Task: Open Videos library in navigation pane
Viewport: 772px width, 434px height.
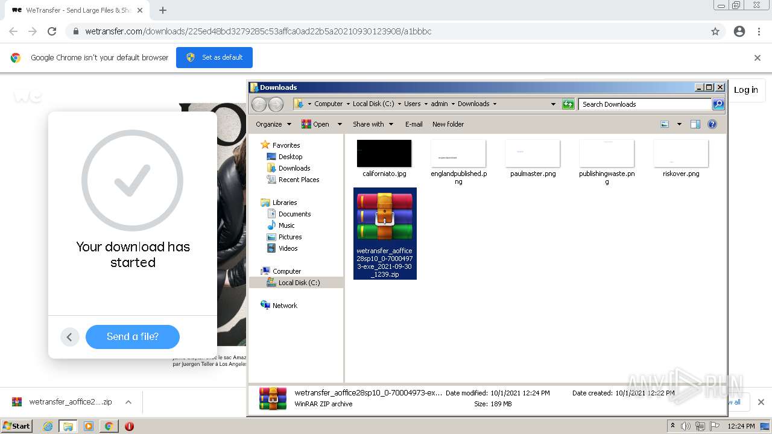Action: pyautogui.click(x=288, y=248)
